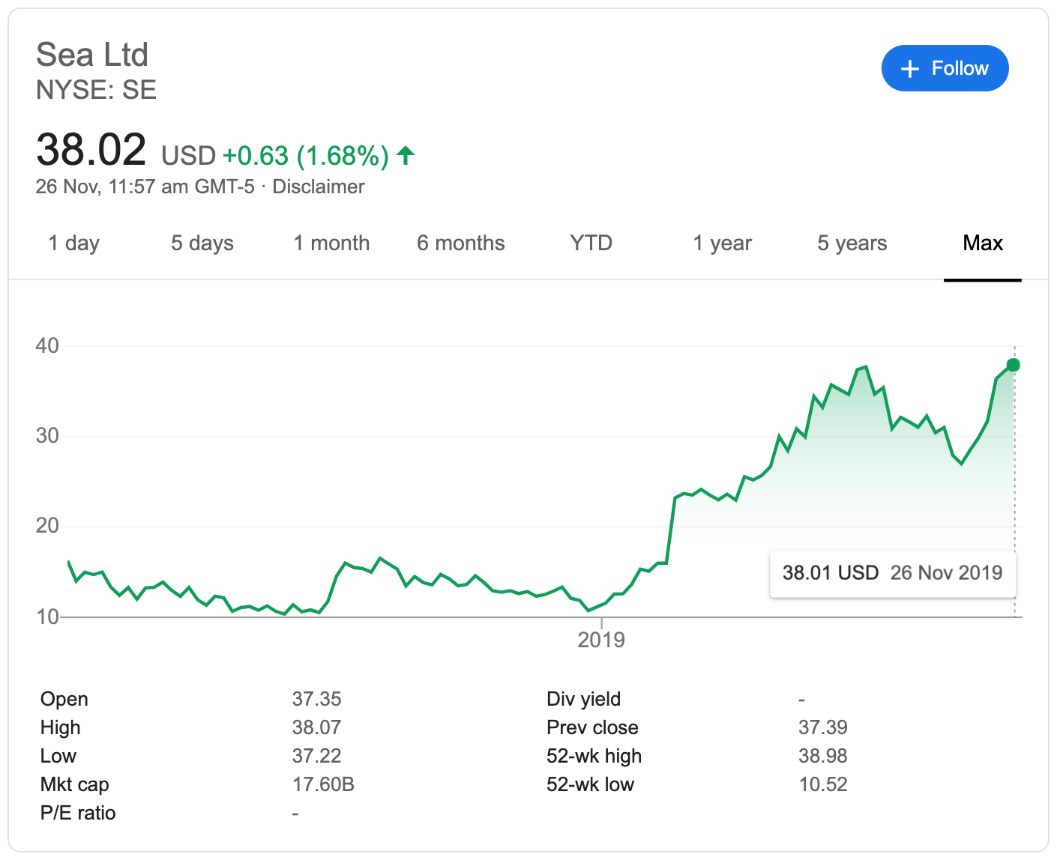Click the Open value 37.35
The height and width of the screenshot is (863, 1060).
(317, 699)
